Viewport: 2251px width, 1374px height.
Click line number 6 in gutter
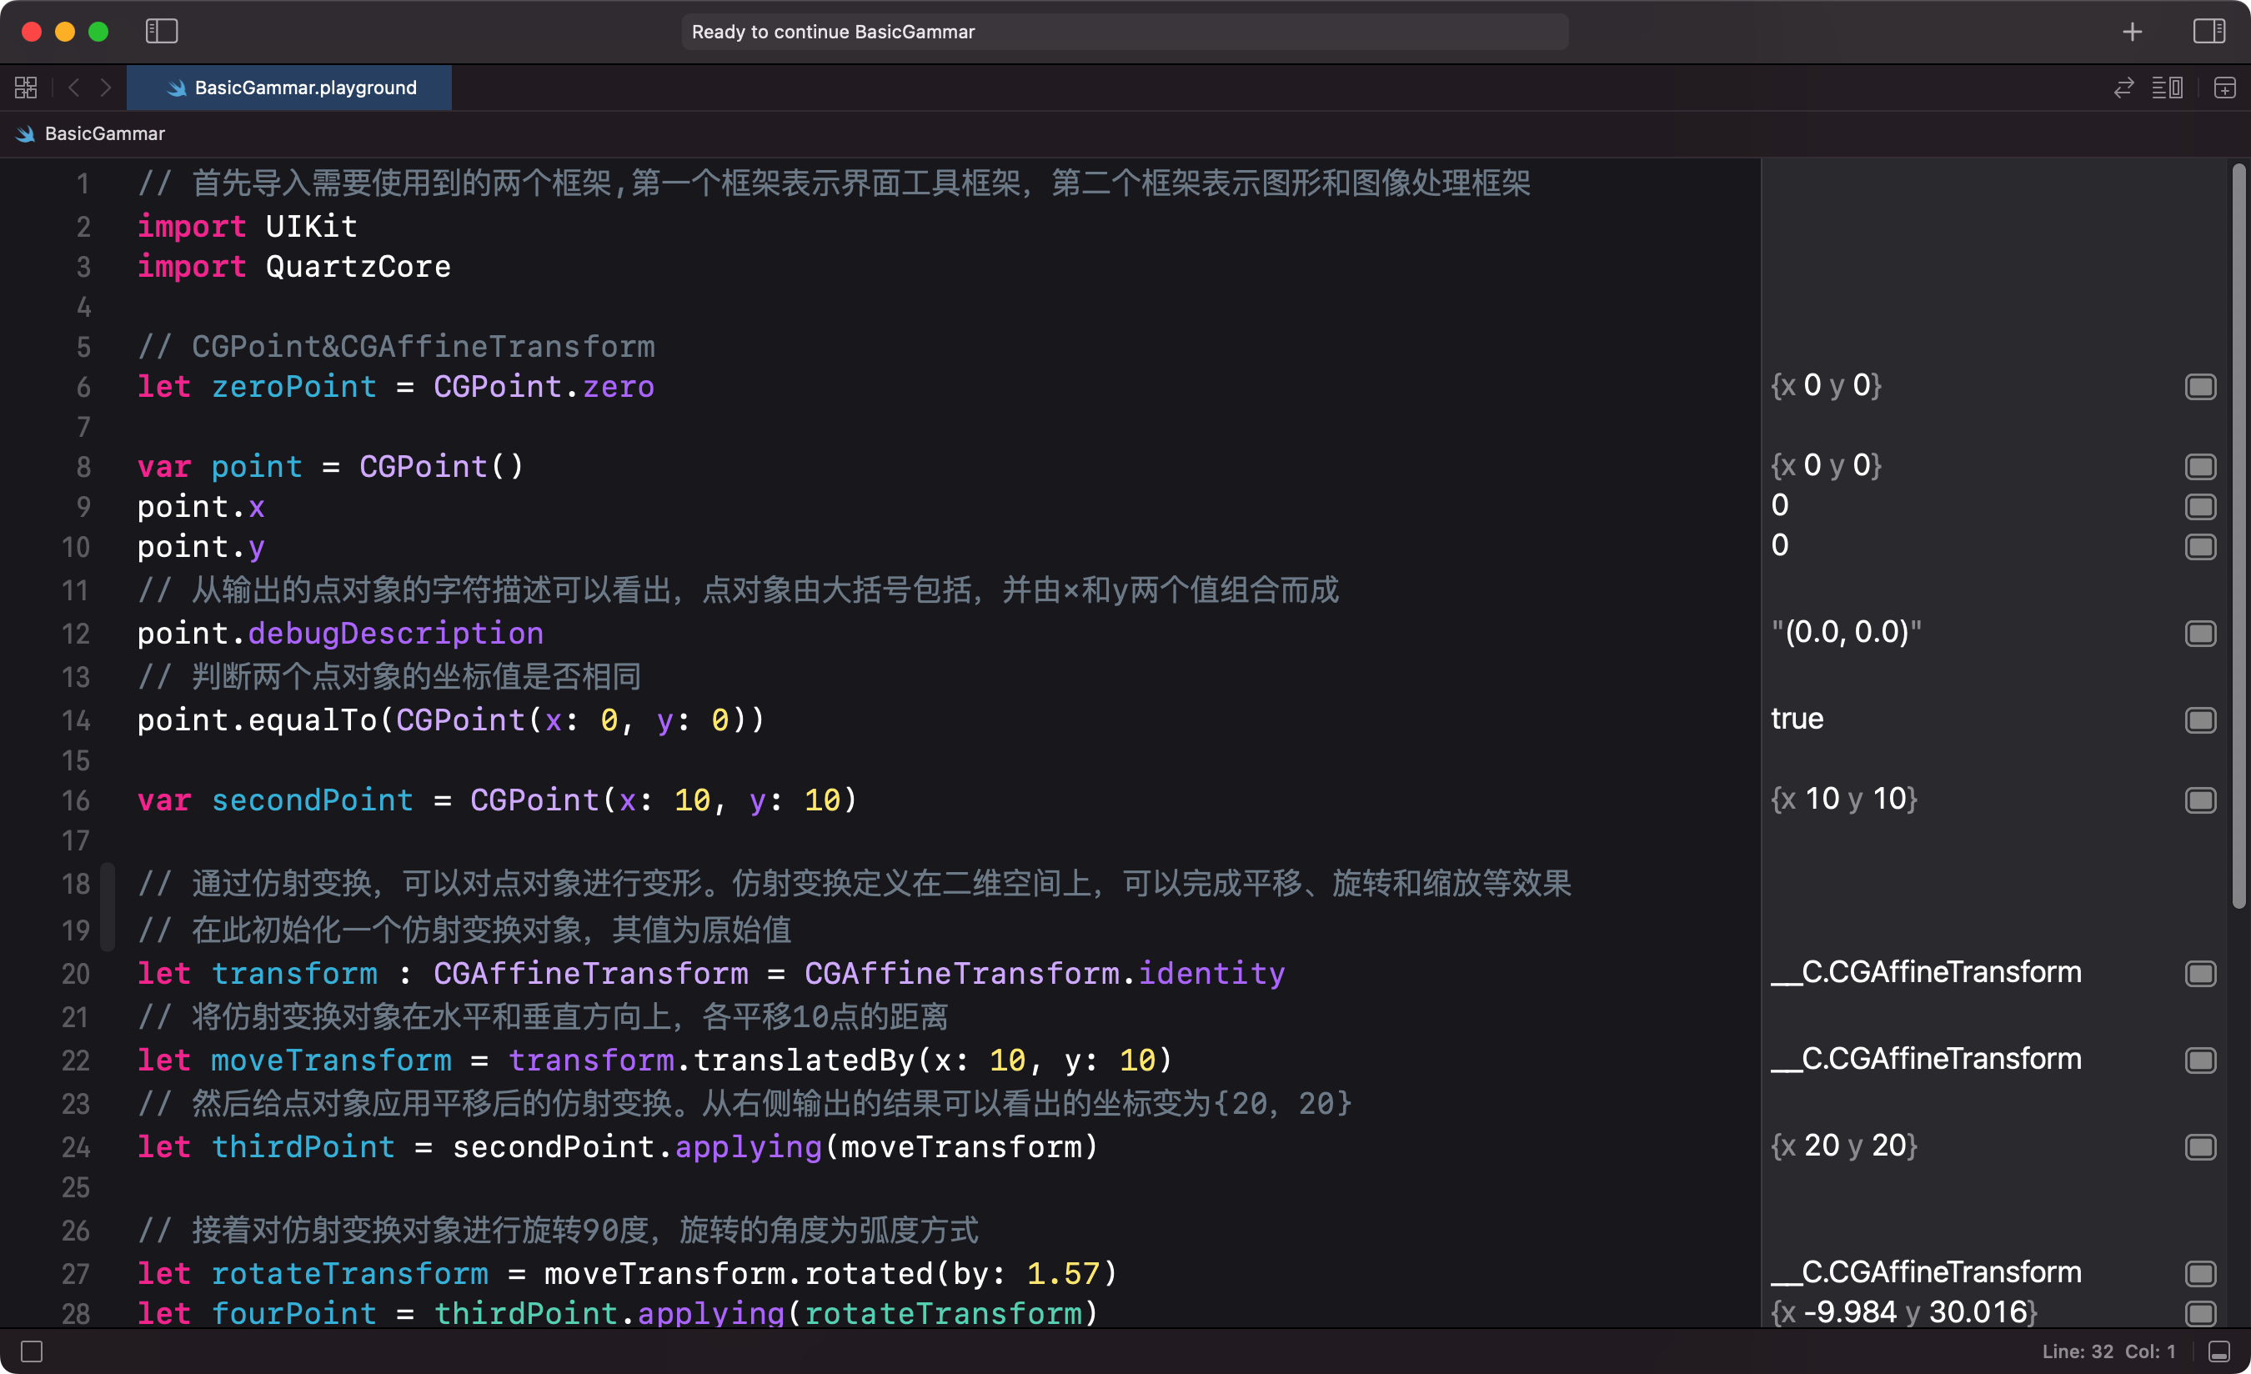(83, 388)
